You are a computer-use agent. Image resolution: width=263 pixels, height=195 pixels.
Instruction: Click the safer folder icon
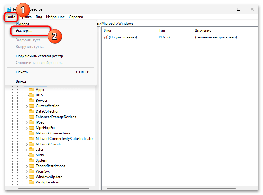(x=32, y=150)
